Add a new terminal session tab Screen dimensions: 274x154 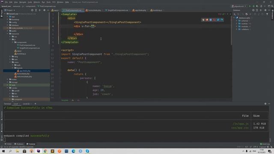point(35,104)
